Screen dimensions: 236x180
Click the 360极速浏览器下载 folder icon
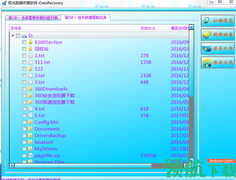click(x=30, y=102)
